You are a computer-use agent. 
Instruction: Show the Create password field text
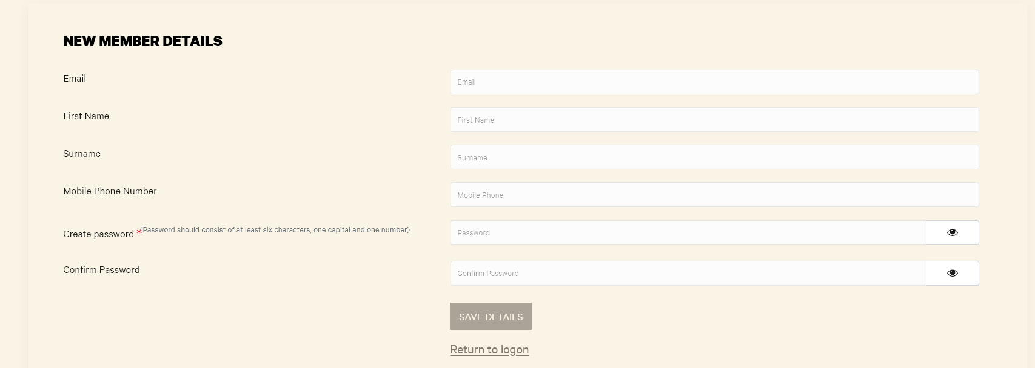[952, 232]
